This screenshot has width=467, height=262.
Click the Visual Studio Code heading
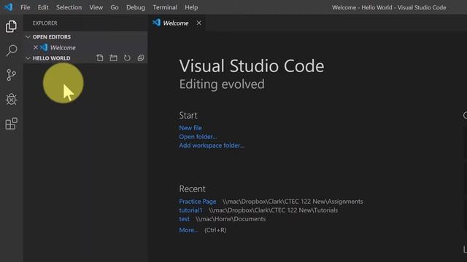[x=252, y=65]
